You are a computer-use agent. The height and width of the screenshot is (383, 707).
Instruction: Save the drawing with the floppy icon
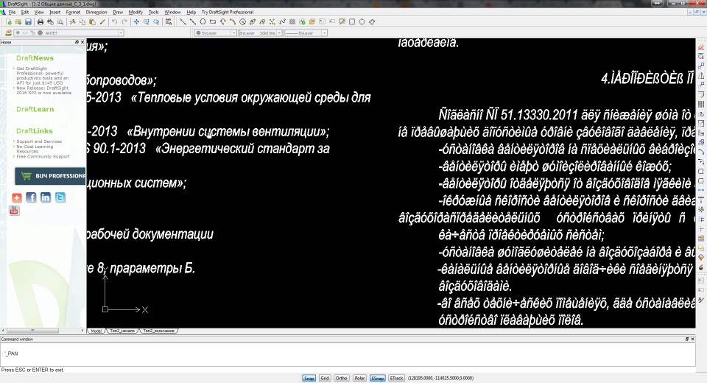coord(29,21)
